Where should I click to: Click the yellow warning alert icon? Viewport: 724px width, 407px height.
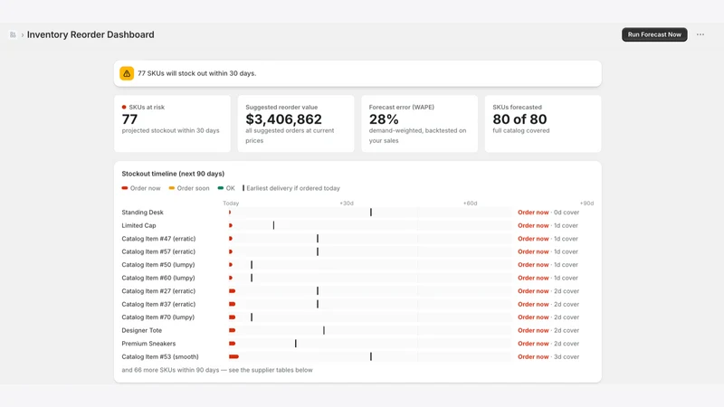[x=127, y=73]
